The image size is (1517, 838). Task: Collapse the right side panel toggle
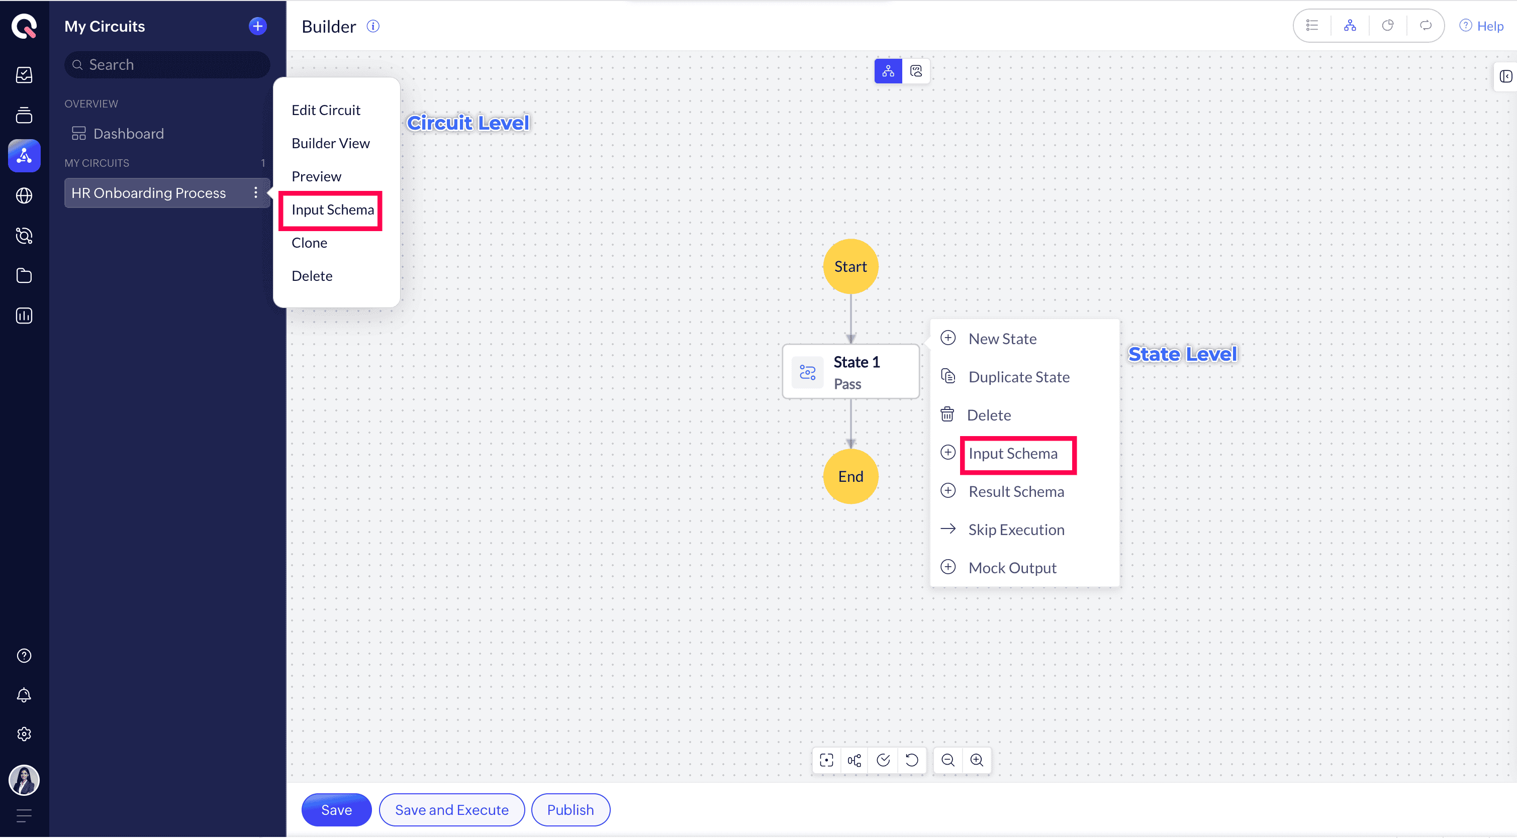point(1505,76)
